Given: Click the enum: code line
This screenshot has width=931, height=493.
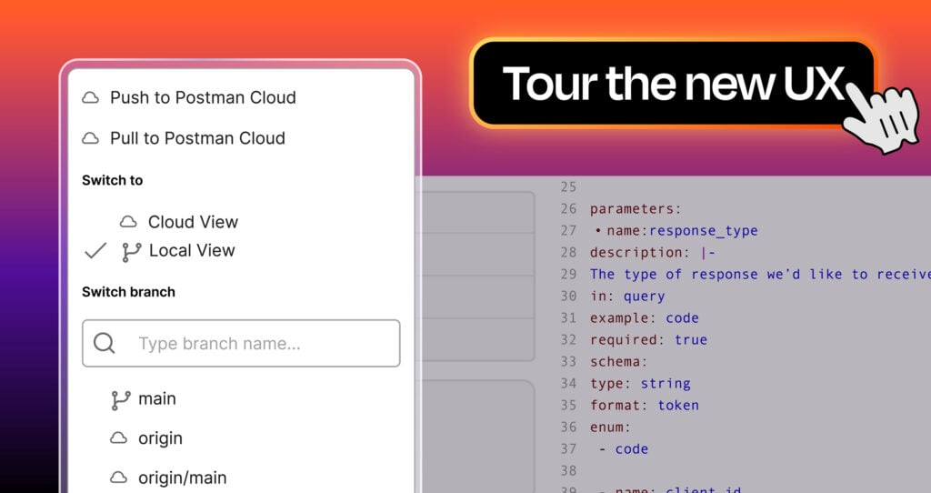Looking at the screenshot, I should click(610, 428).
